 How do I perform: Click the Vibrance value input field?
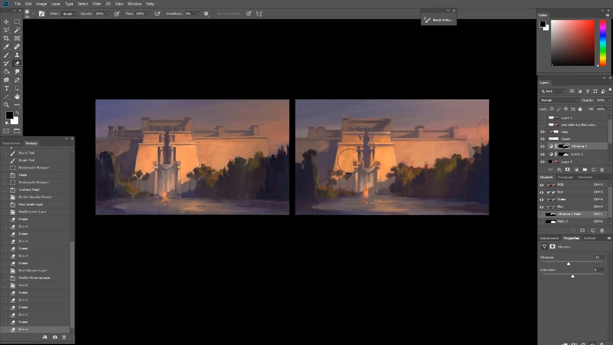(599, 257)
